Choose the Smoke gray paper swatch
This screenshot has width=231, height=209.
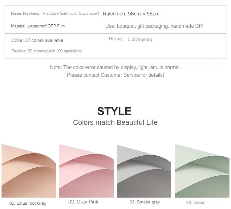[x=144, y=170]
